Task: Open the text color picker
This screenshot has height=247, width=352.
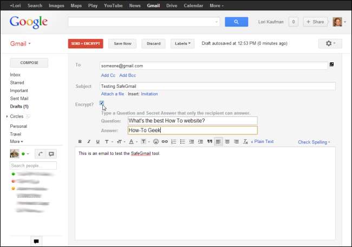Action: (x=132, y=142)
